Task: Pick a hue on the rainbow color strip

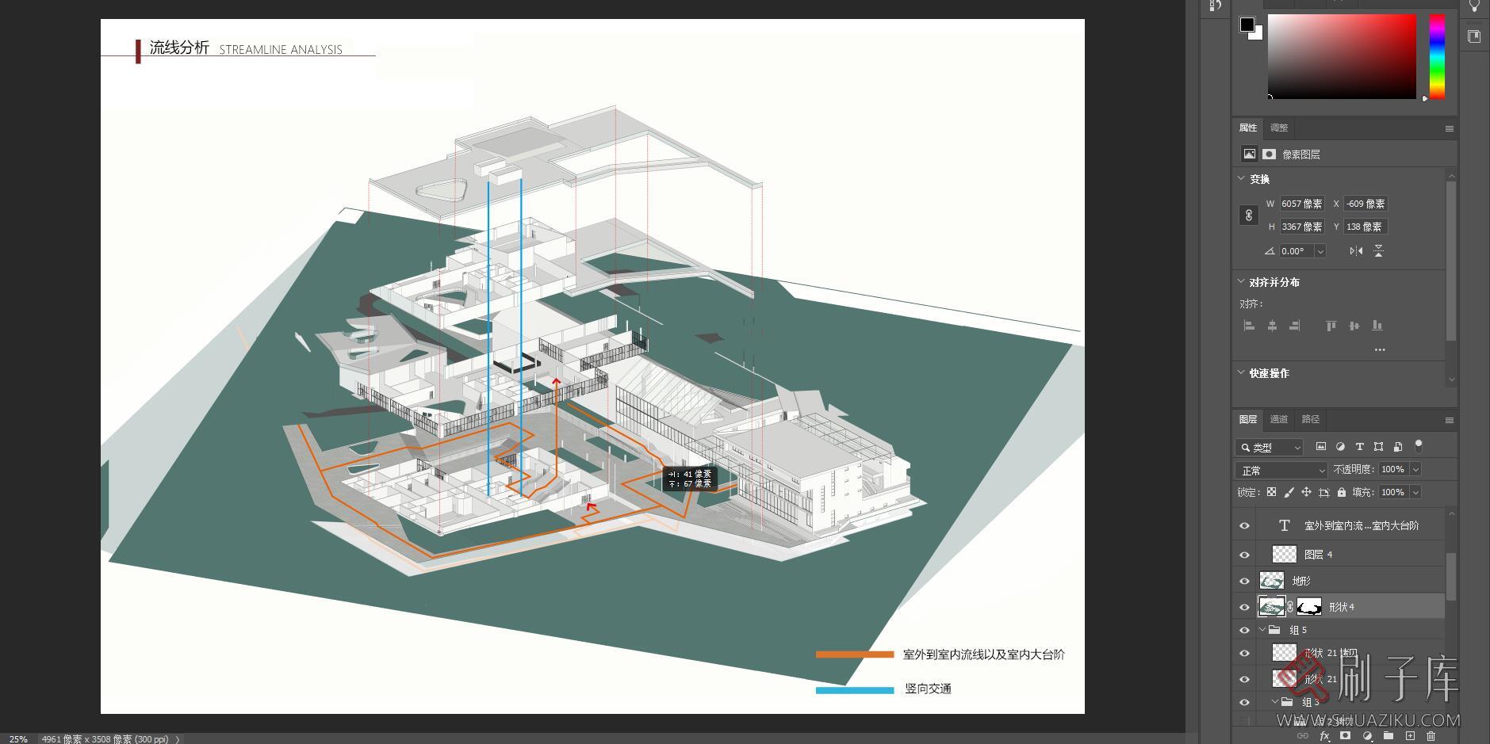Action: click(x=1437, y=55)
